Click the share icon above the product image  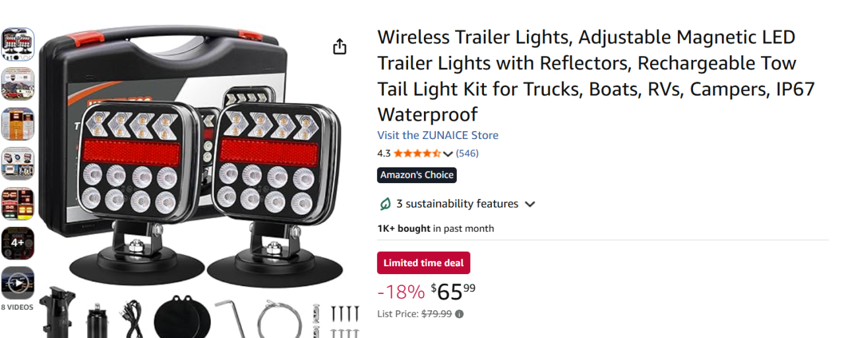(x=340, y=47)
